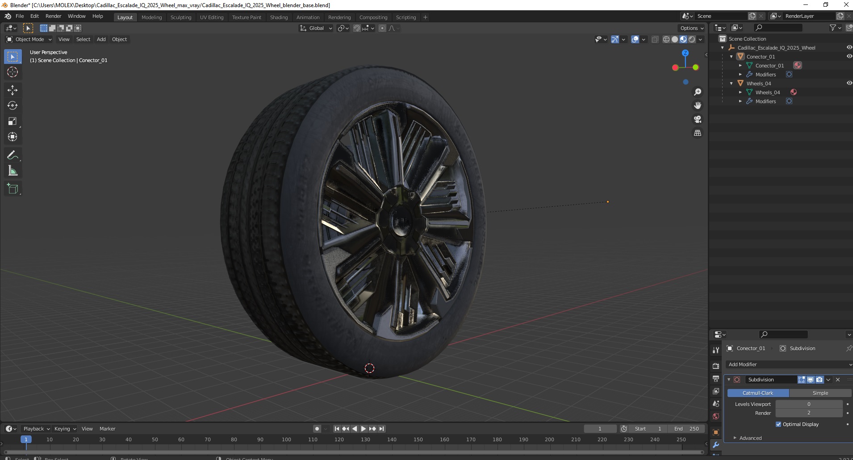
Task: Select the Cursor tool in toolbar
Action: 13,72
